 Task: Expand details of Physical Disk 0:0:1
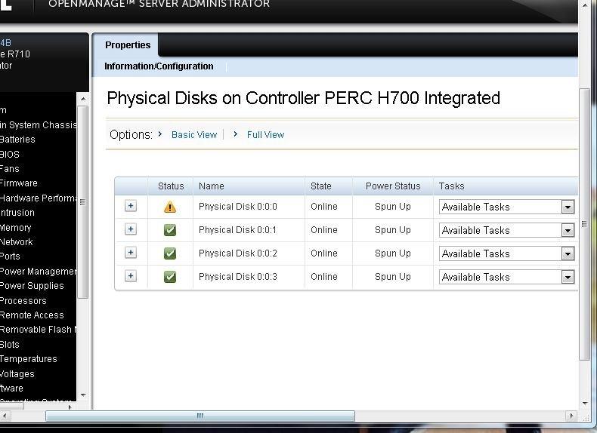click(x=131, y=229)
